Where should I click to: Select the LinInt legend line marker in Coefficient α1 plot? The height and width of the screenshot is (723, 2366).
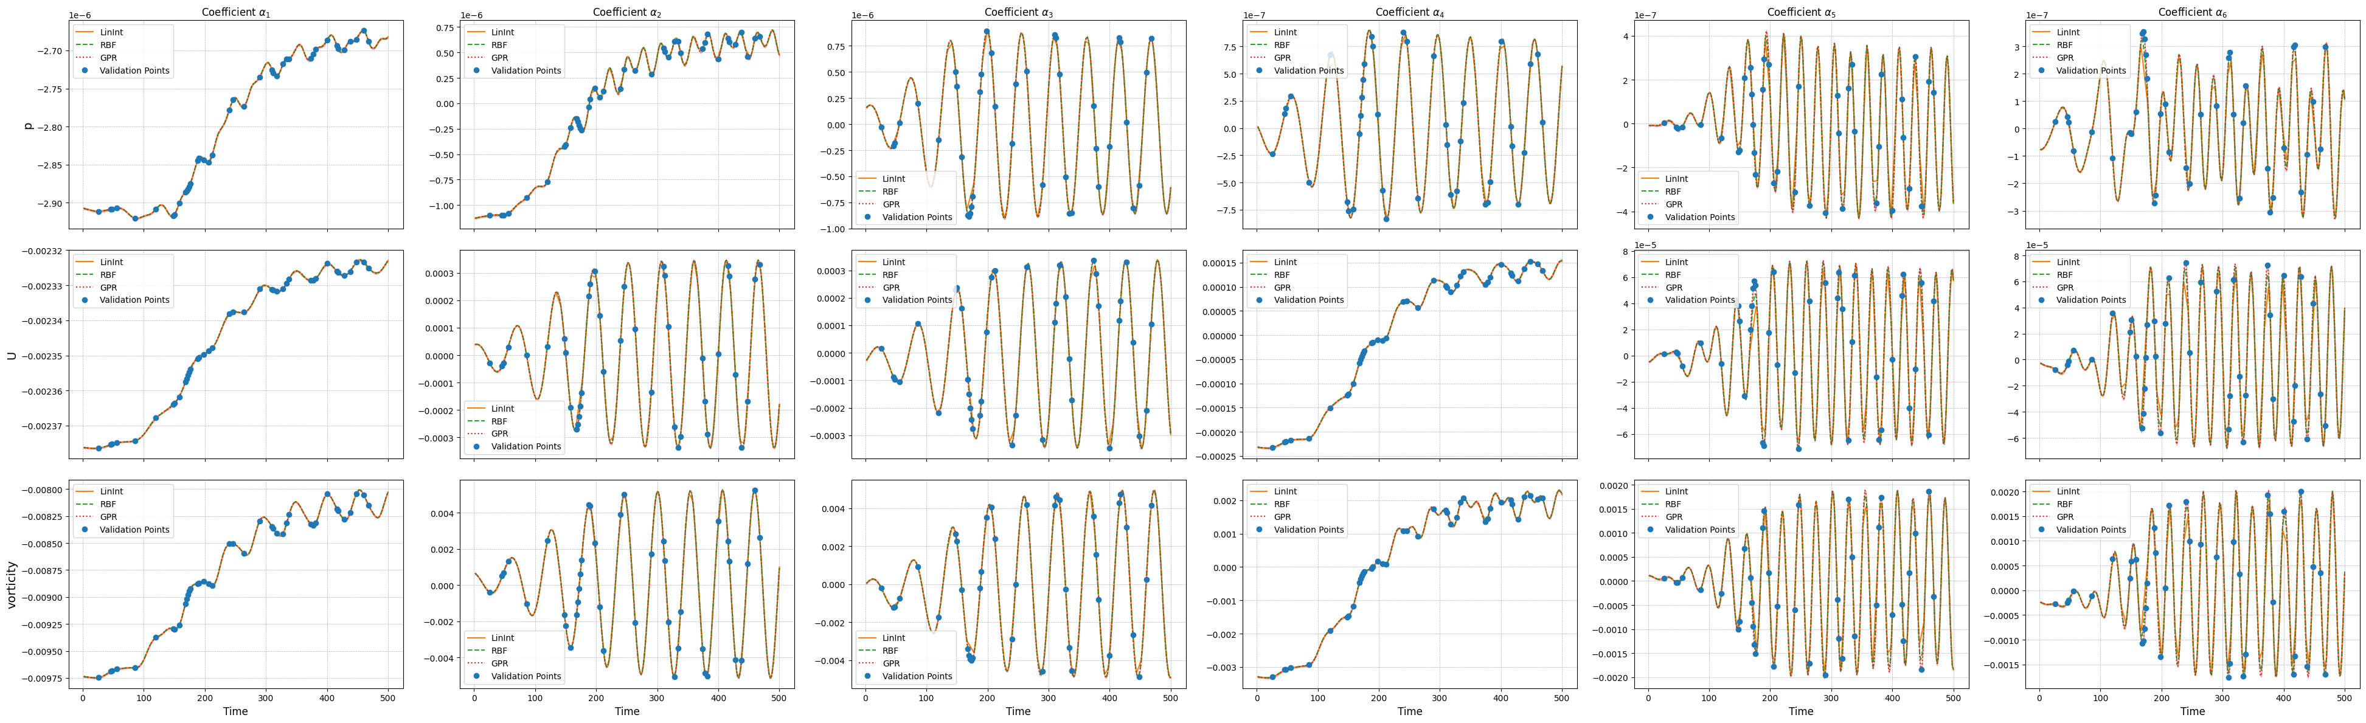click(x=85, y=32)
